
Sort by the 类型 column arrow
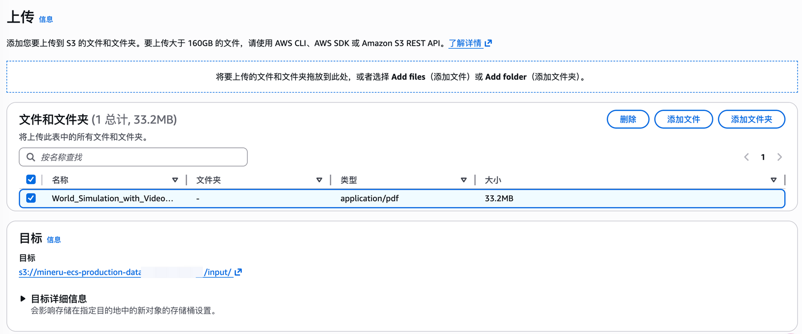point(464,180)
